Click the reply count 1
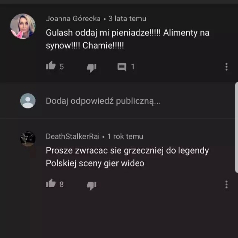This screenshot has width=238, height=238. point(133,67)
